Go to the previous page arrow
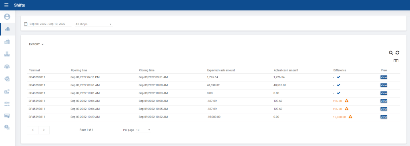 (x=33, y=130)
